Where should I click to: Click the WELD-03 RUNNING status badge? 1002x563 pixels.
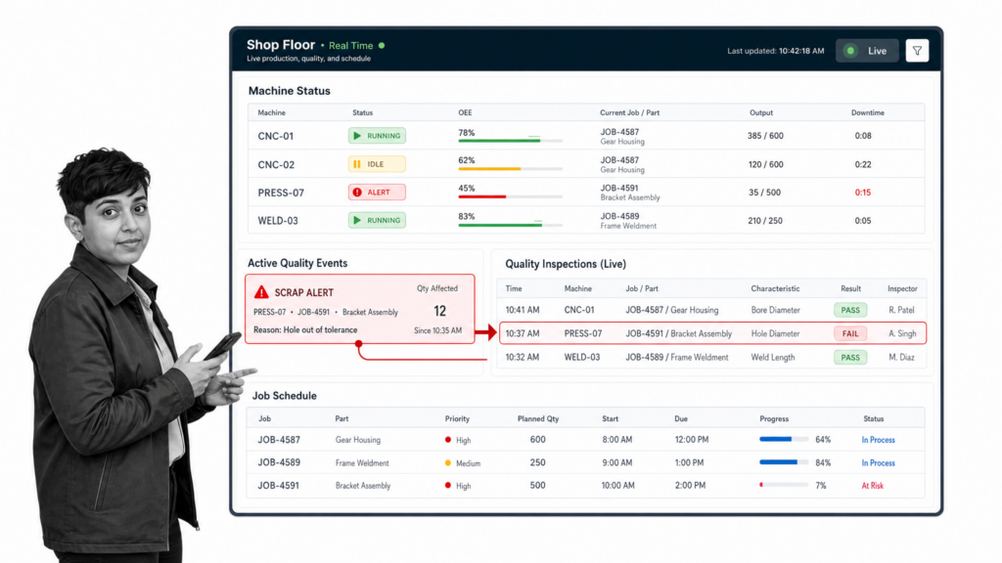pos(377,220)
